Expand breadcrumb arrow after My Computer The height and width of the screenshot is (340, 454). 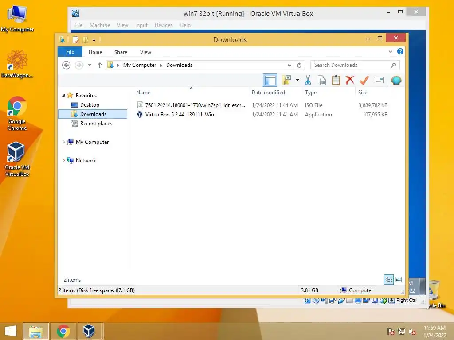pyautogui.click(x=161, y=66)
